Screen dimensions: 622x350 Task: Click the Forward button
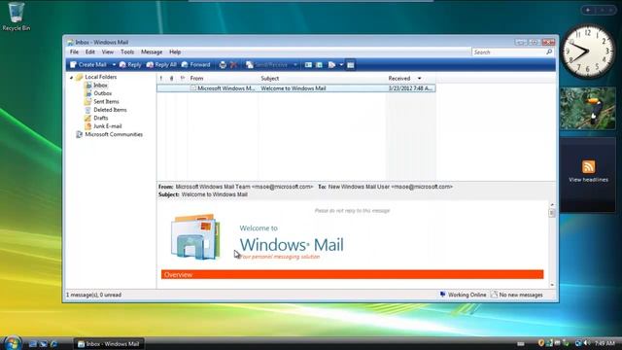pos(196,65)
